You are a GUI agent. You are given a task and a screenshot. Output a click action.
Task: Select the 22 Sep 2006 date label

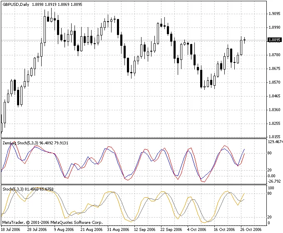(171, 229)
